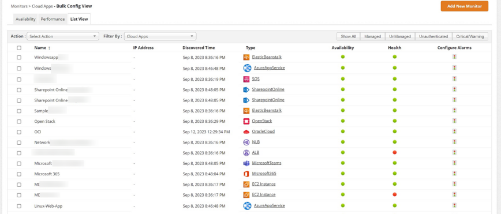The width and height of the screenshot is (501, 214).
Task: Check the Microsoft 365 row checkbox
Action: pyautogui.click(x=19, y=174)
